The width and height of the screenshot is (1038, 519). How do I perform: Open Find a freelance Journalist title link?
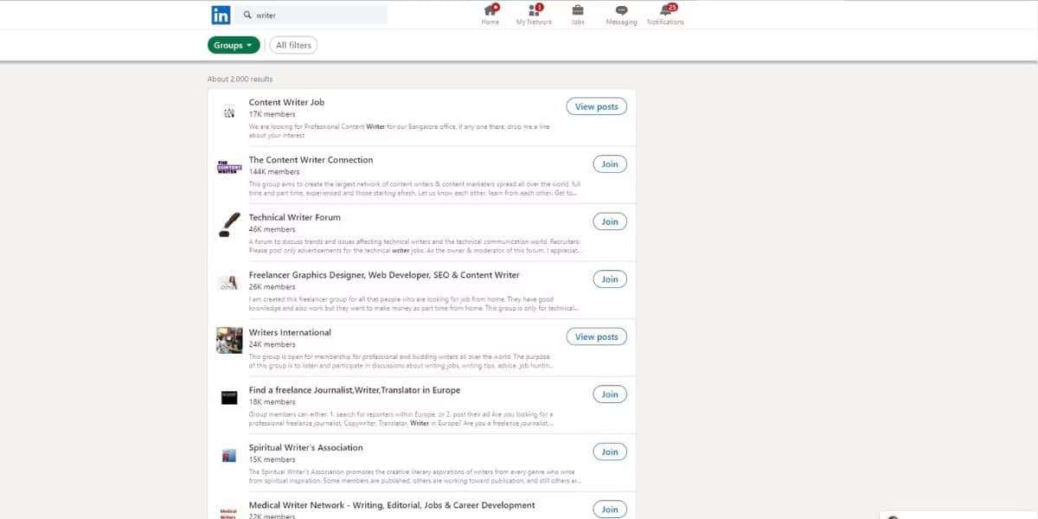pos(355,390)
